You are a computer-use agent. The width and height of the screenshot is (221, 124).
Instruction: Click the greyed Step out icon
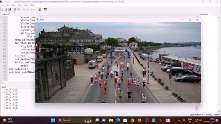pos(31,9)
